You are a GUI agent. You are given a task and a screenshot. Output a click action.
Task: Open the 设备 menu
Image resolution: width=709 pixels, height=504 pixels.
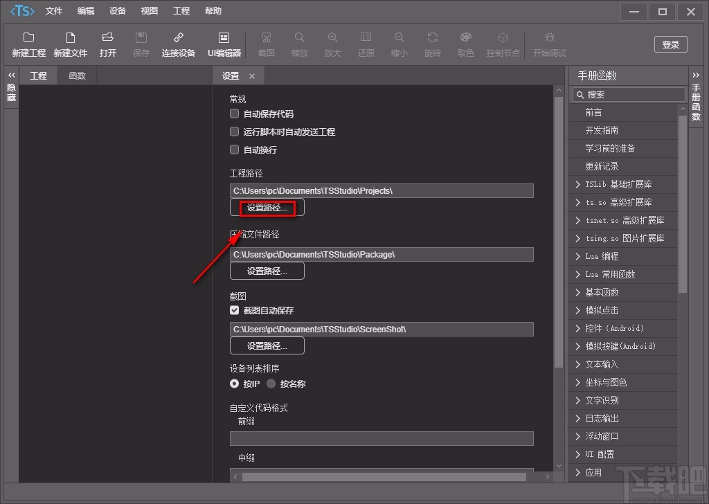pyautogui.click(x=118, y=11)
